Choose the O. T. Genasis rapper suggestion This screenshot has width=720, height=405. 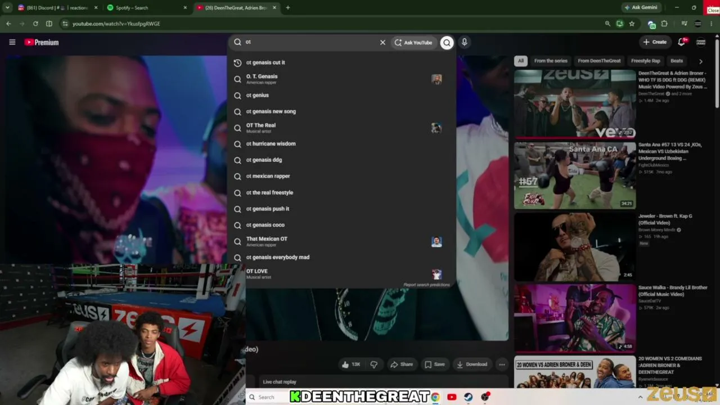click(341, 79)
